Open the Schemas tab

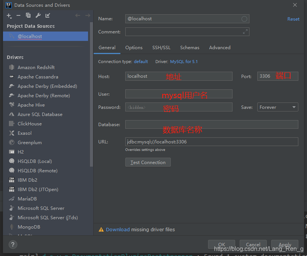tap(190, 48)
